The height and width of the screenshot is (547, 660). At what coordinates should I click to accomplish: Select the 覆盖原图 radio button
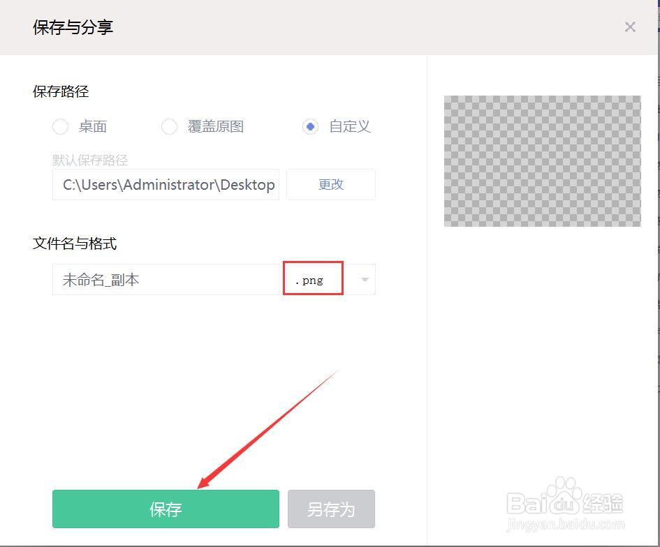pos(170,127)
